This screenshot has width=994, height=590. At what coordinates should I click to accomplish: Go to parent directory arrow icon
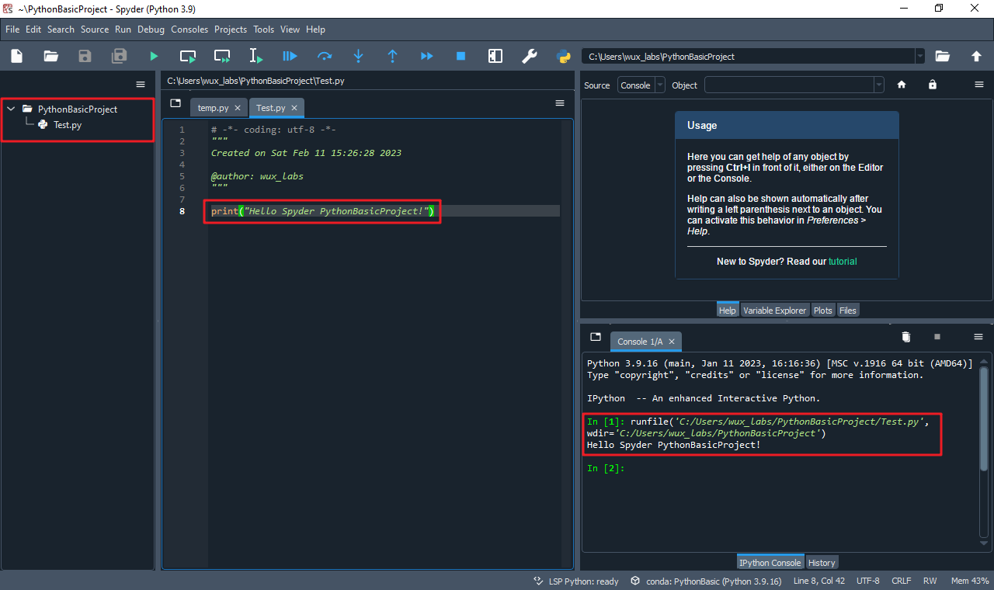coord(977,56)
